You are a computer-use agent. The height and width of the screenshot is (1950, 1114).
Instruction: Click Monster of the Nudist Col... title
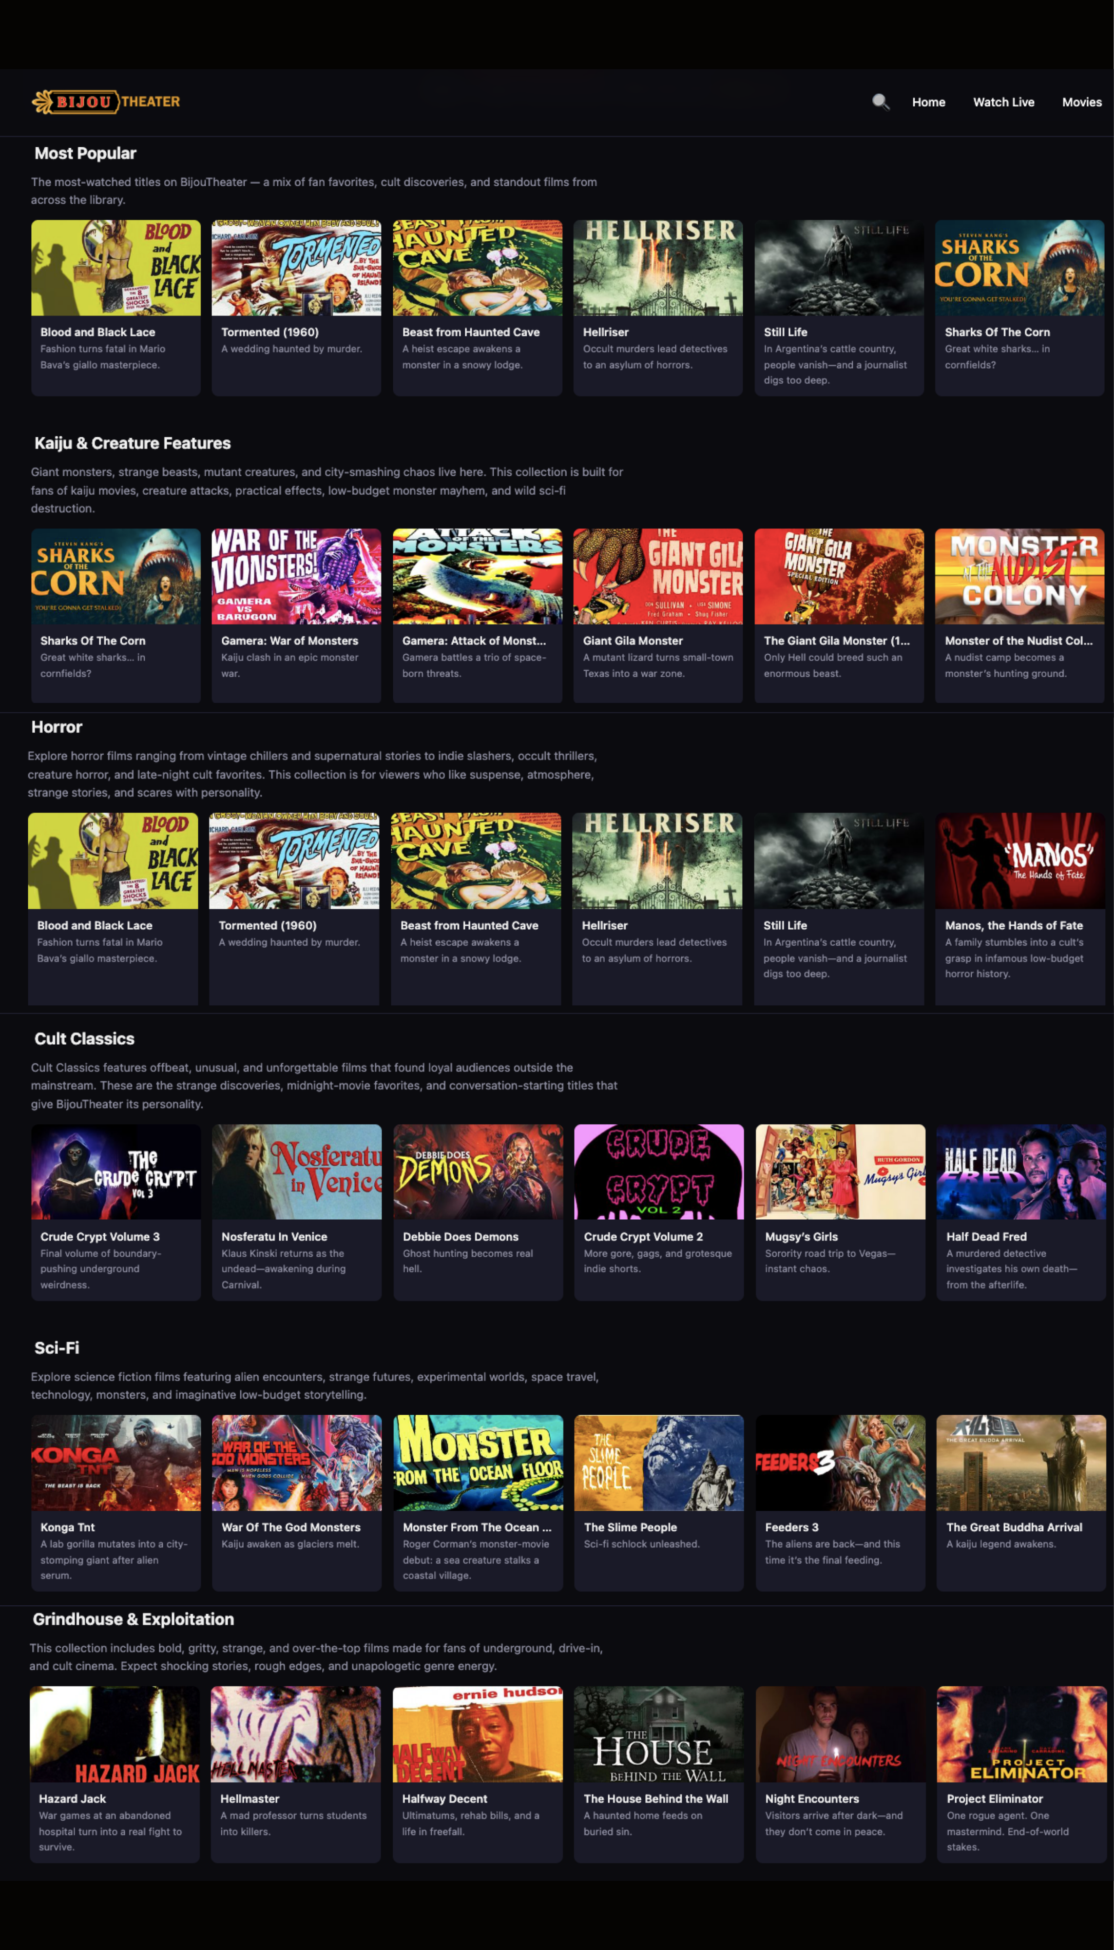click(1018, 641)
